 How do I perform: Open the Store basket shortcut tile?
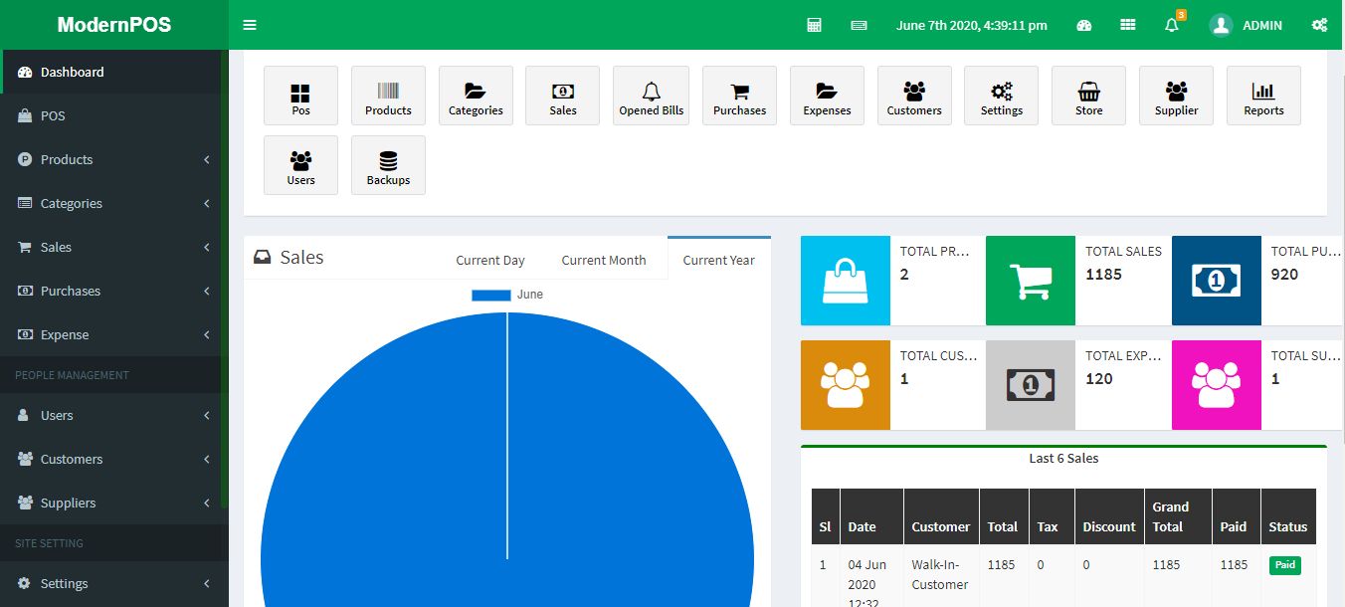point(1089,96)
